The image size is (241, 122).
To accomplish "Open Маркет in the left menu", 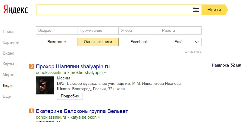I will (9, 75).
